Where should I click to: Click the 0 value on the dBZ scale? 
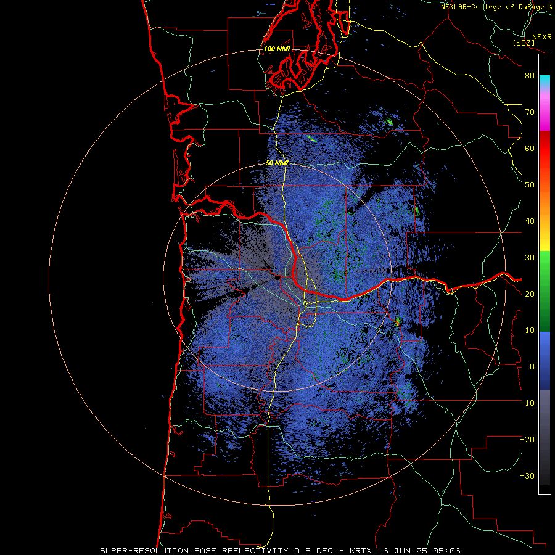[532, 367]
